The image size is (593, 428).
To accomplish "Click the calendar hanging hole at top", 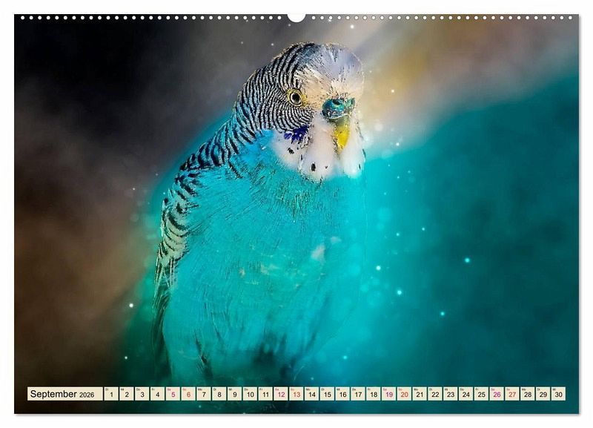I will [296, 17].
